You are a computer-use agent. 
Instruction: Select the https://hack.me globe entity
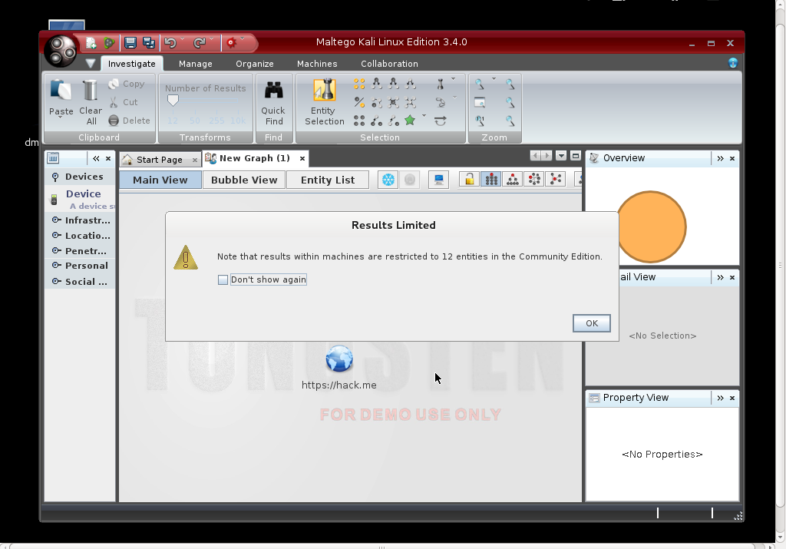tap(339, 359)
